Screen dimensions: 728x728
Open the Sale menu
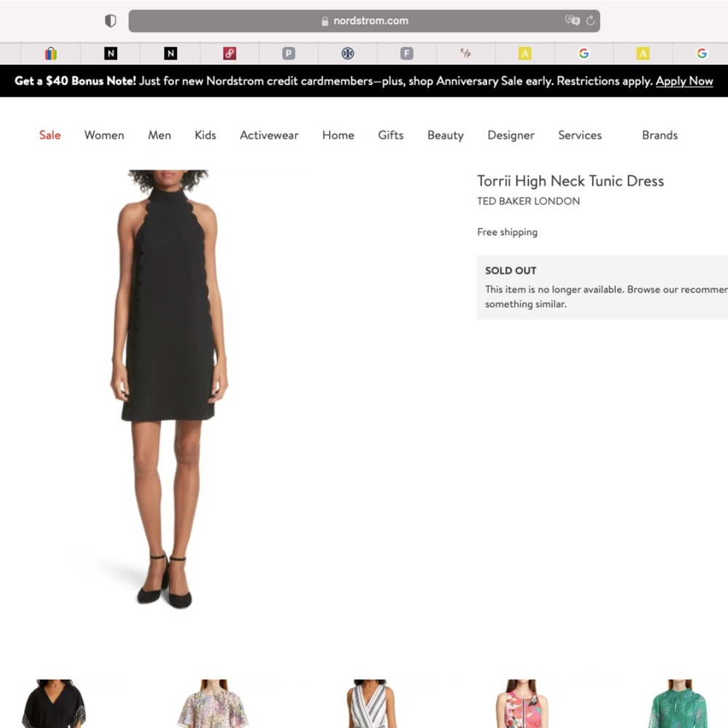50,135
